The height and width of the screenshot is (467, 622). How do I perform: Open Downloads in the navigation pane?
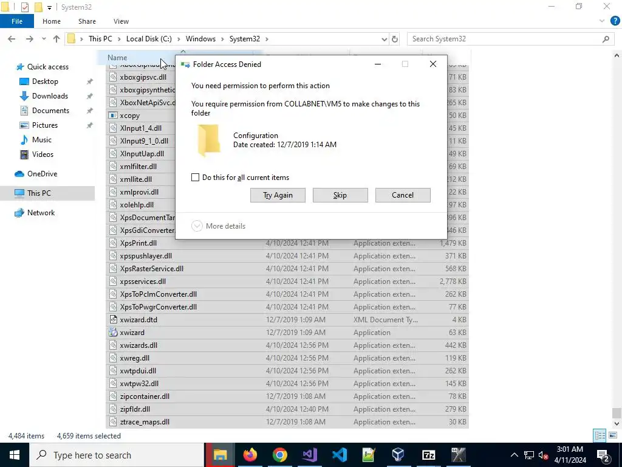(50, 96)
